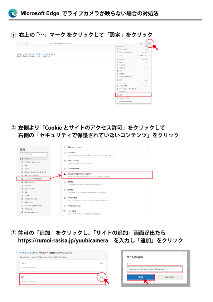Select プロファイル in the settings sidebar
The width and height of the screenshot is (213, 302).
coord(34,159)
